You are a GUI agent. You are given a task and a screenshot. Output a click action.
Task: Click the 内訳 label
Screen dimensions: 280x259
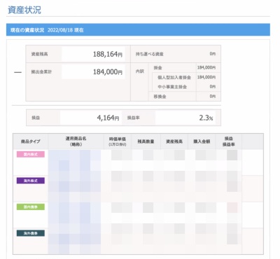[140, 71]
